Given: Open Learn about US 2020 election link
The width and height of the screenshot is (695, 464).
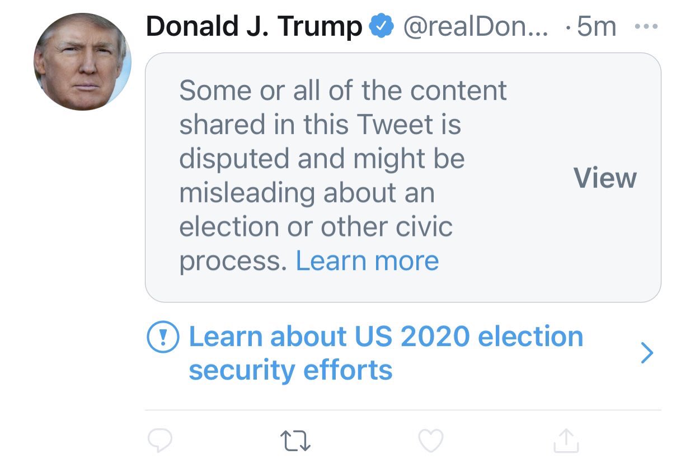Looking at the screenshot, I should (x=386, y=353).
